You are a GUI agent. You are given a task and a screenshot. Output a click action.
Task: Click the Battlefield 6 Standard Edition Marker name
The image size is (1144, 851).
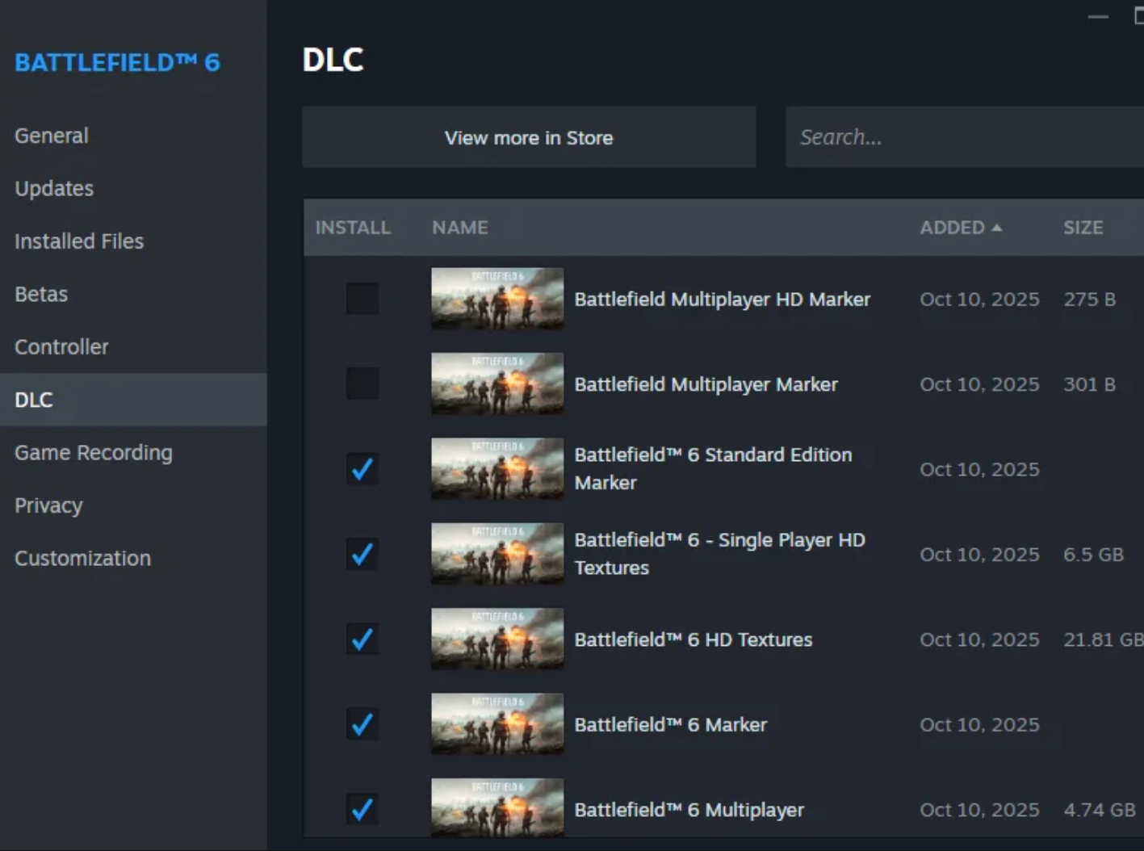pyautogui.click(x=713, y=469)
